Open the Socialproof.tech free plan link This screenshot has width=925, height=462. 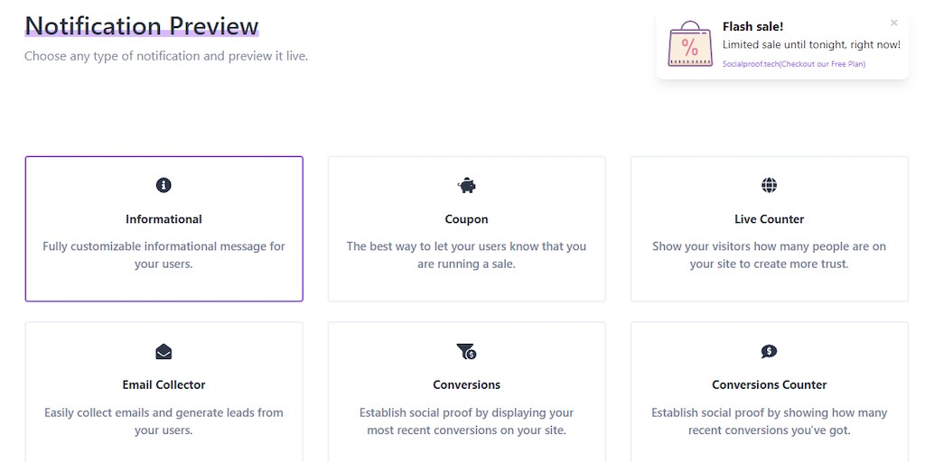(793, 64)
